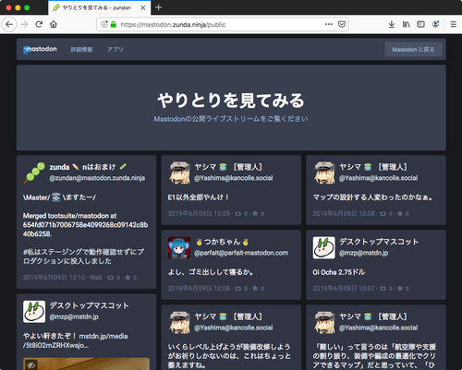Open @parfait@parfait-mastodon.com handle

point(241,253)
